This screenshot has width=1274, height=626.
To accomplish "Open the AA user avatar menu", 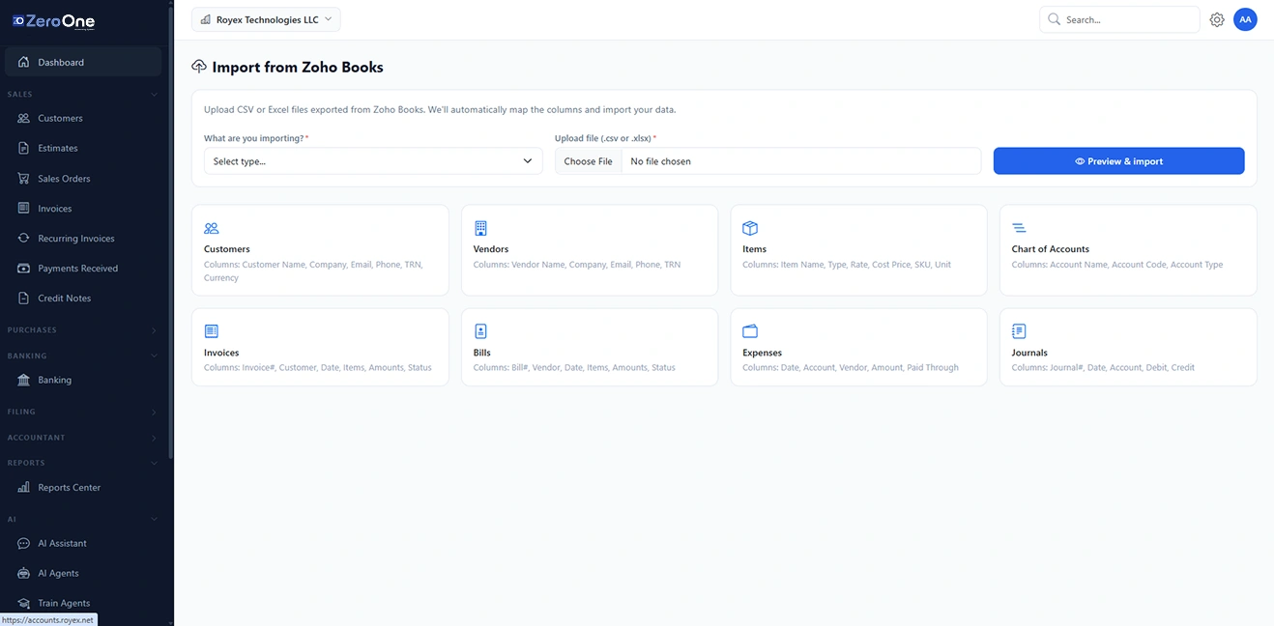I will pos(1245,19).
